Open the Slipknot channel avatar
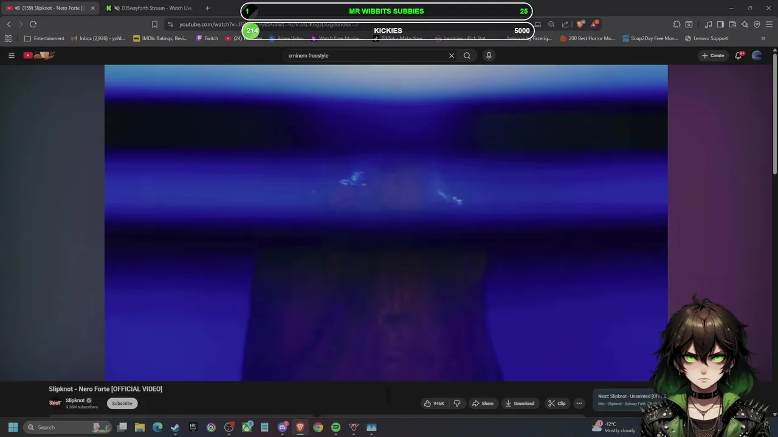This screenshot has height=437, width=778. [x=55, y=403]
